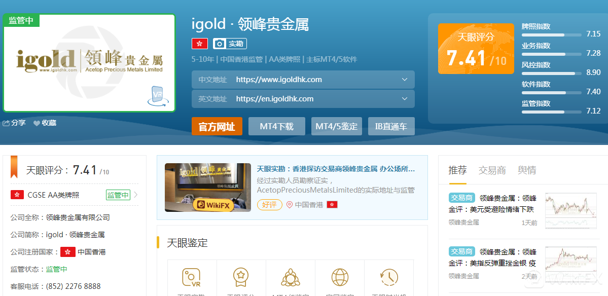Switch to the 推荐 tab
This screenshot has height=296, width=608.
(457, 170)
